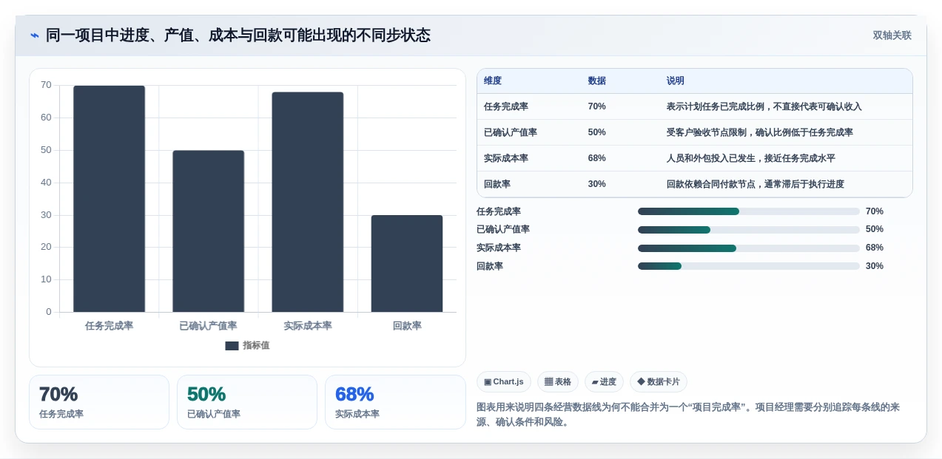Click description 人员和外包投入已发生
The width and height of the screenshot is (942, 459).
tap(750, 158)
